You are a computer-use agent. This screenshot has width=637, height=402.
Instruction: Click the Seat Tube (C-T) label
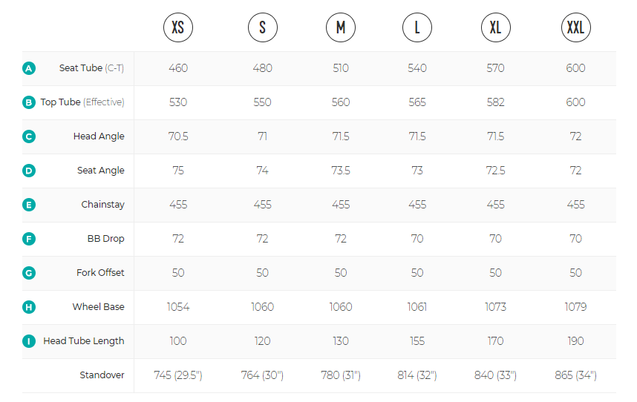pyautogui.click(x=91, y=68)
